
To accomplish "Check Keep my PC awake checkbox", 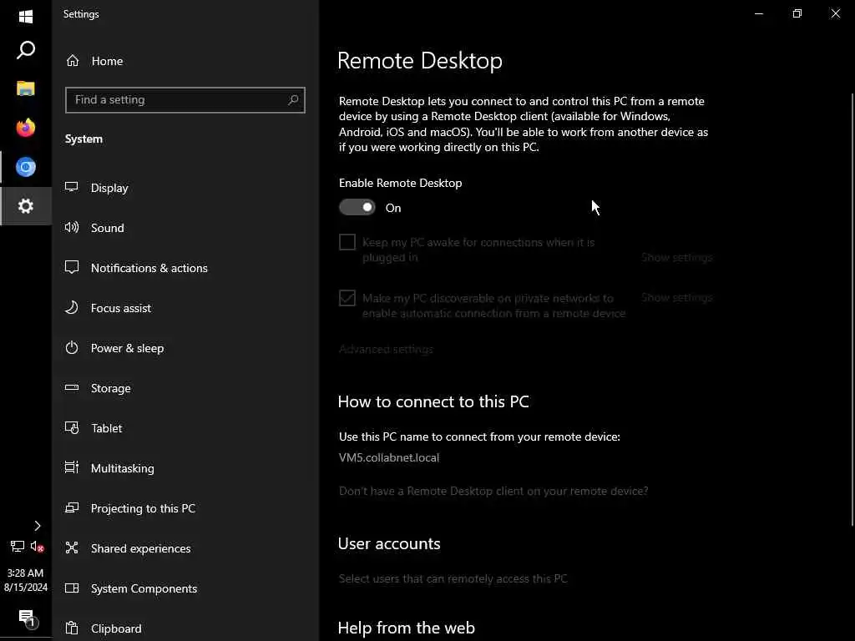I will pos(347,243).
